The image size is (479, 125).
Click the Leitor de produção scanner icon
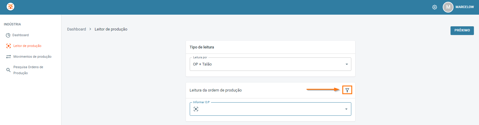pos(8,46)
